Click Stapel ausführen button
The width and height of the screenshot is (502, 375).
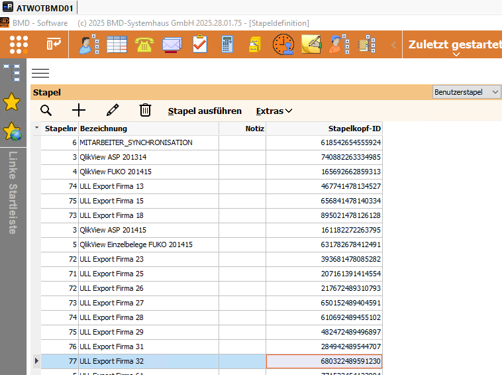tap(205, 111)
